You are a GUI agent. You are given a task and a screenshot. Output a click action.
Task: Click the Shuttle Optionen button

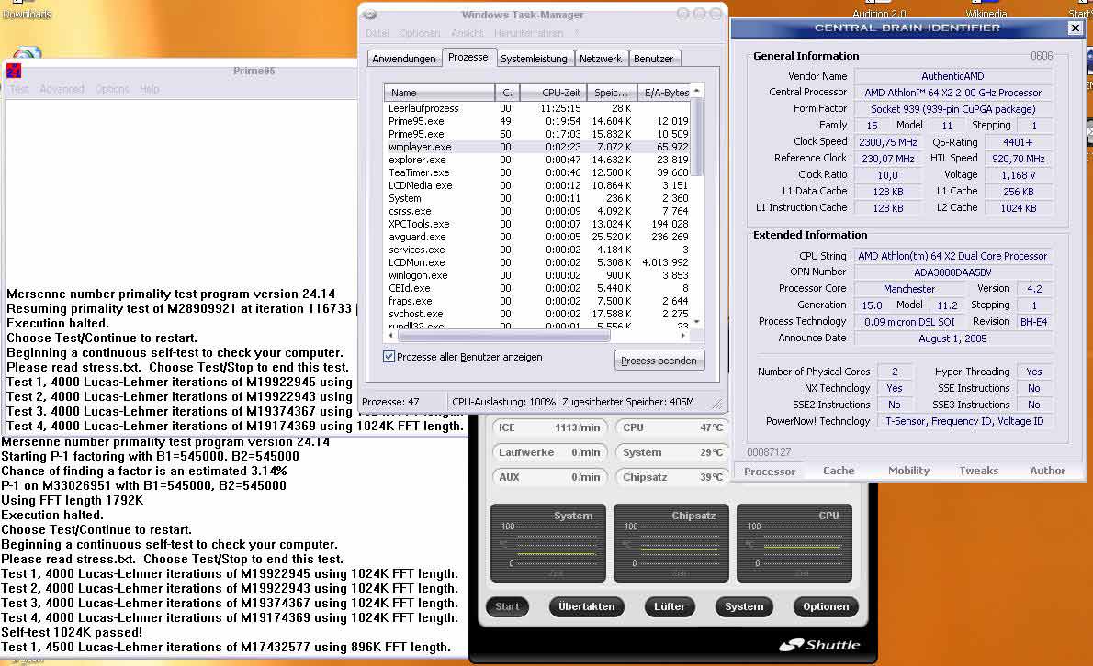pyautogui.click(x=826, y=607)
